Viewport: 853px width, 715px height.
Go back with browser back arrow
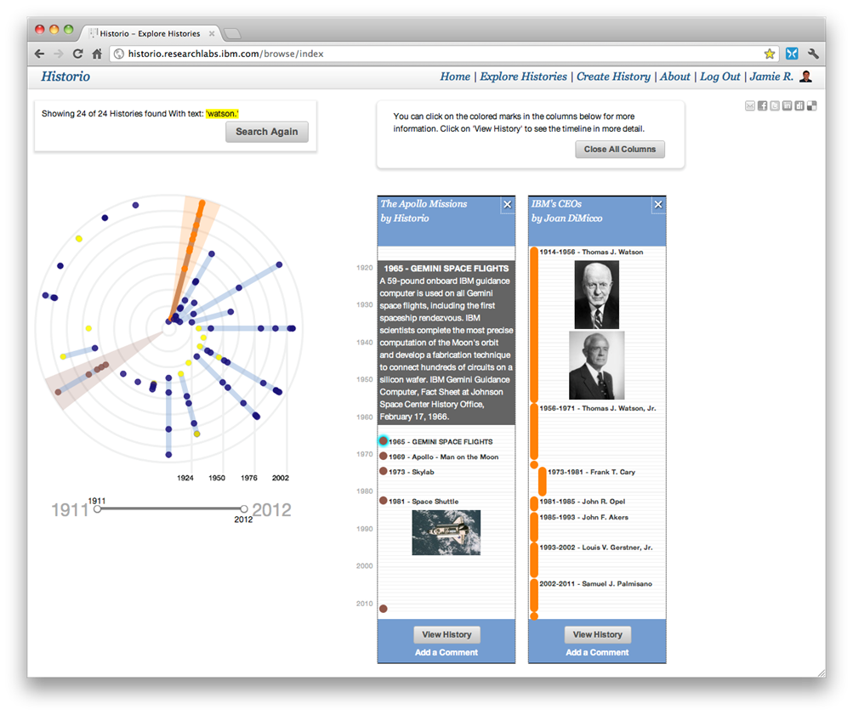coord(39,54)
